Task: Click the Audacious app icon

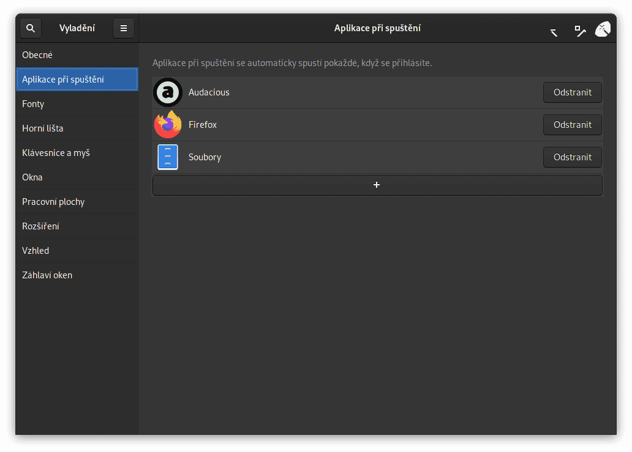Action: [168, 92]
